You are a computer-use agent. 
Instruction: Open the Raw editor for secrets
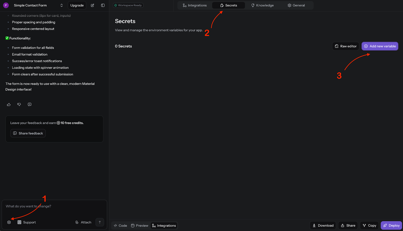pos(345,46)
